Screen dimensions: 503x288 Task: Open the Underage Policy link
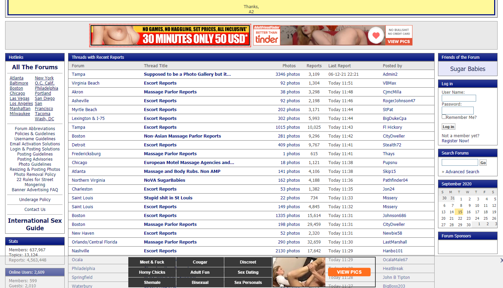[35, 200]
